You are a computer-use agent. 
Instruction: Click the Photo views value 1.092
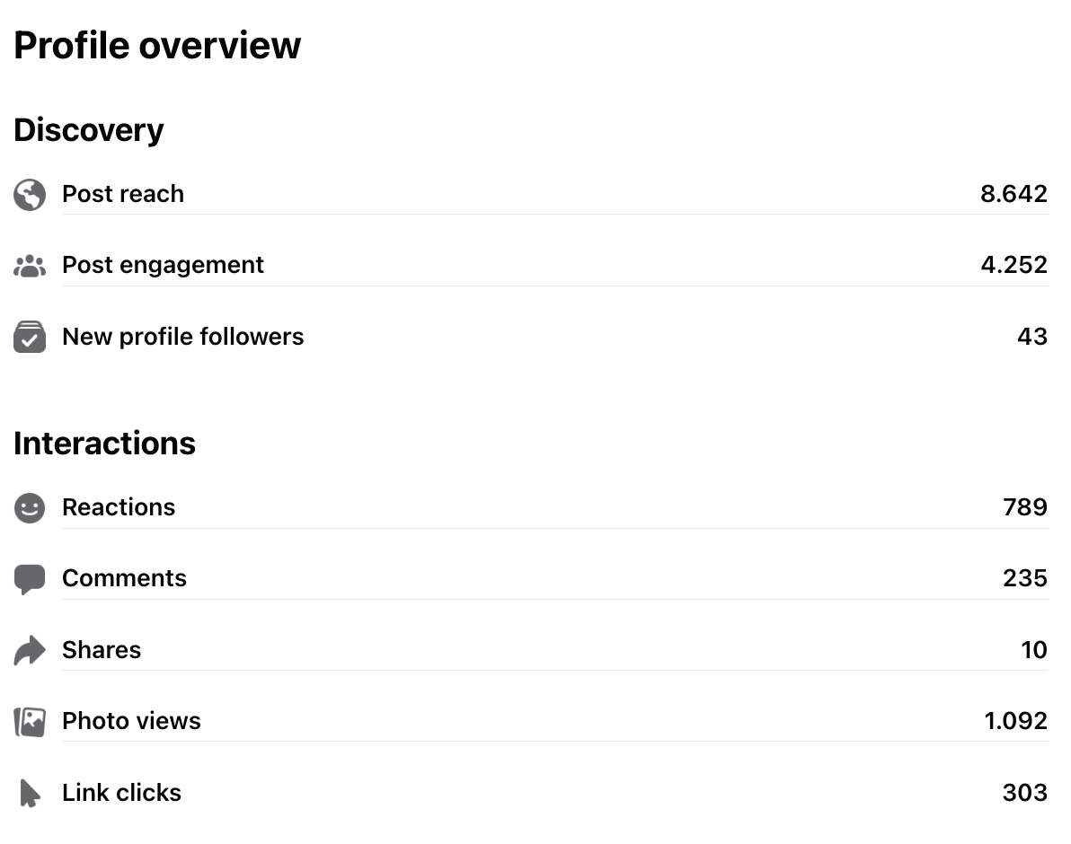point(1015,721)
